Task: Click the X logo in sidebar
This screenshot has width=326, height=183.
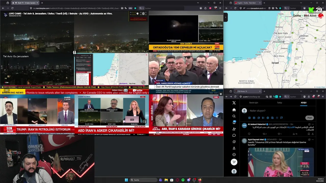Action: tap(234, 103)
